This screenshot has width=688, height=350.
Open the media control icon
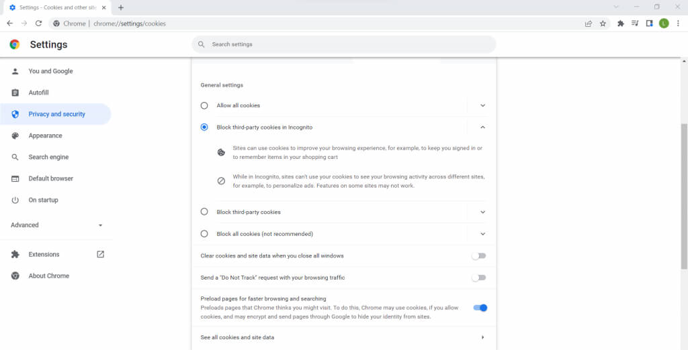tap(636, 23)
